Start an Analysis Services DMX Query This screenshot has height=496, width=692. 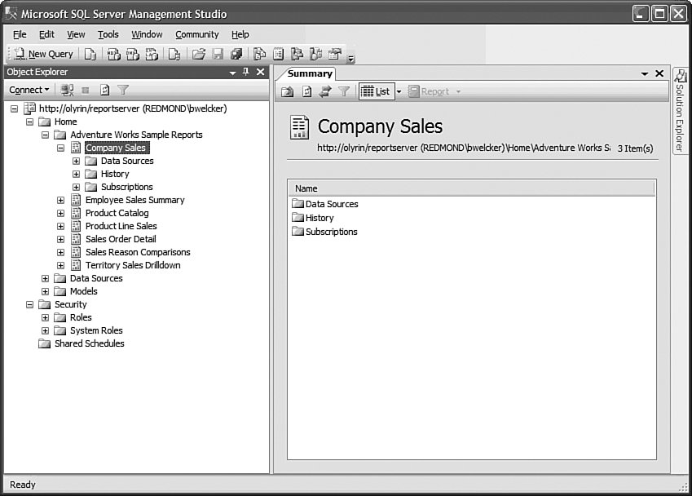click(133, 54)
